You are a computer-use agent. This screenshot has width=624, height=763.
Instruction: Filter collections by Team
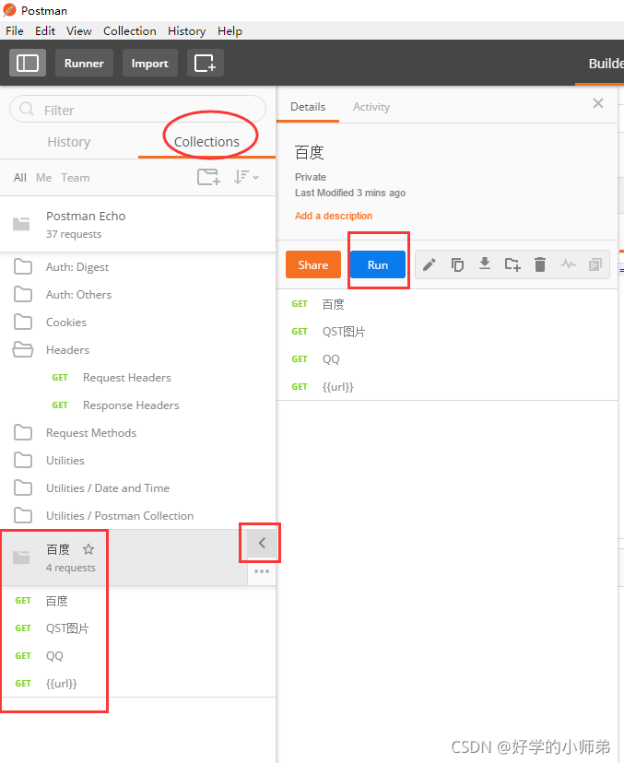[75, 178]
